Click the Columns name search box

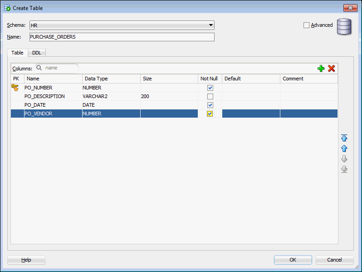coord(61,68)
